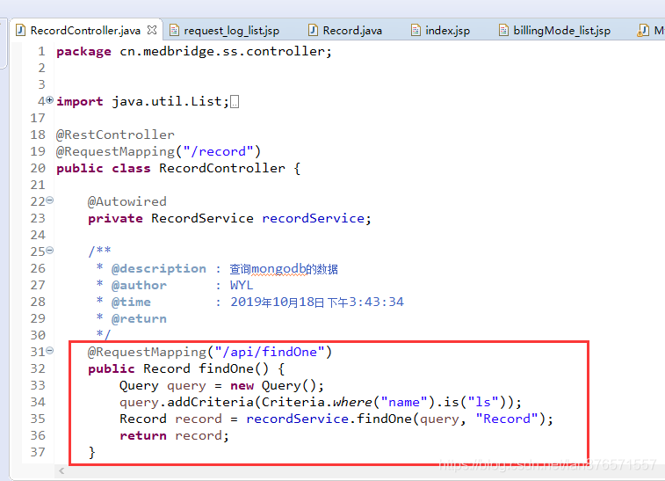Screen dimensions: 665x481
Task: Close the RecordController.java editor tab
Action: [x=152, y=30]
